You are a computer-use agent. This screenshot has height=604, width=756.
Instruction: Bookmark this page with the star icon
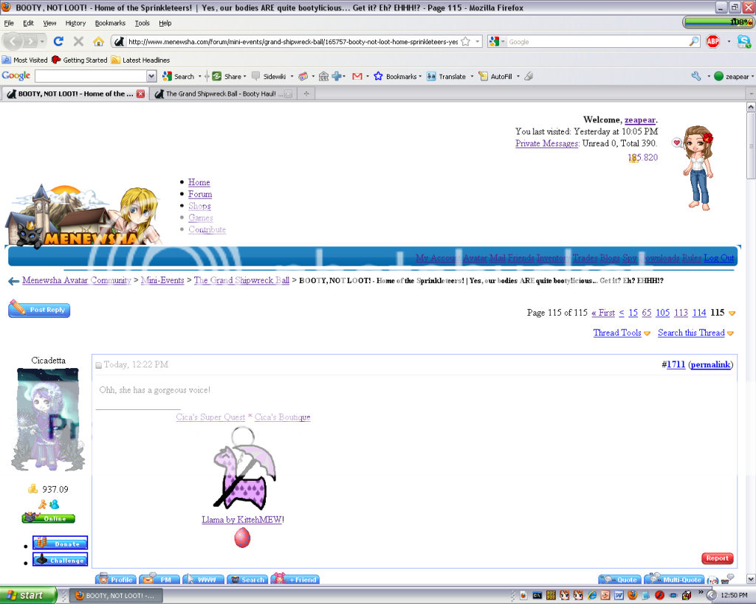tap(467, 41)
